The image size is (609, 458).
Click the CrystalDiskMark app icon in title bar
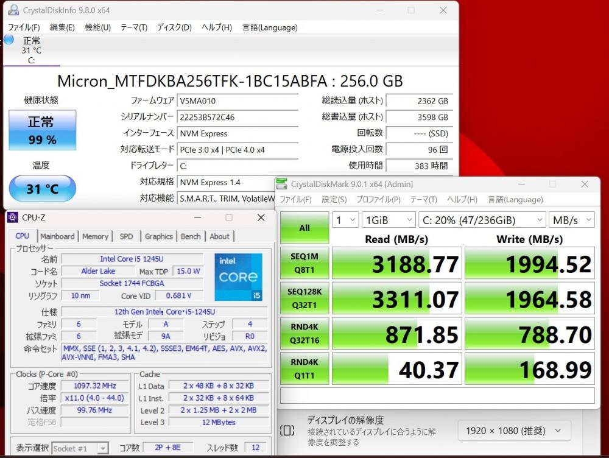(x=282, y=184)
